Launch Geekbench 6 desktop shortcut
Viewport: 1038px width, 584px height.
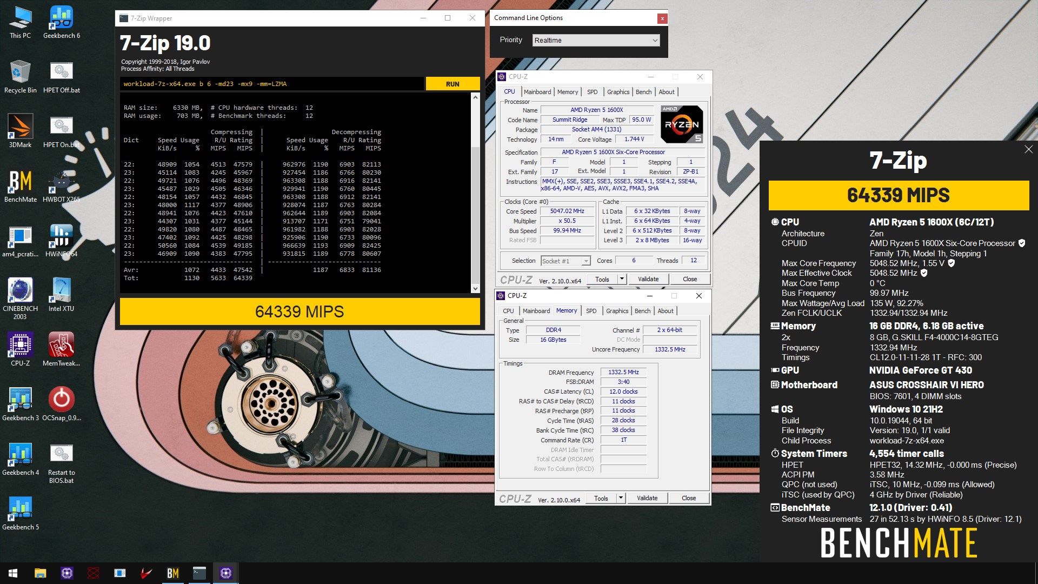pyautogui.click(x=62, y=23)
